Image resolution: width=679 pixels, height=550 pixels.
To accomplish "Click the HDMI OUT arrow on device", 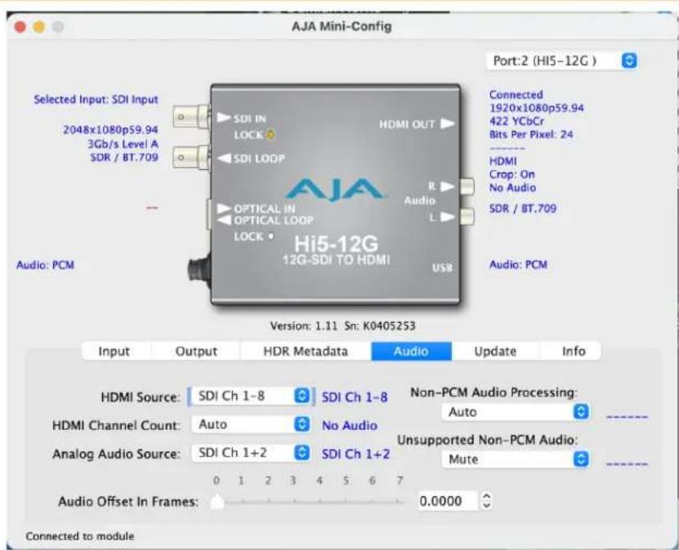I will coord(448,124).
